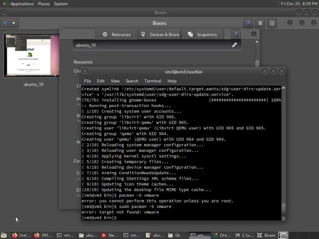
Task: Switch Boxes to list view icon
Action: (260, 23)
